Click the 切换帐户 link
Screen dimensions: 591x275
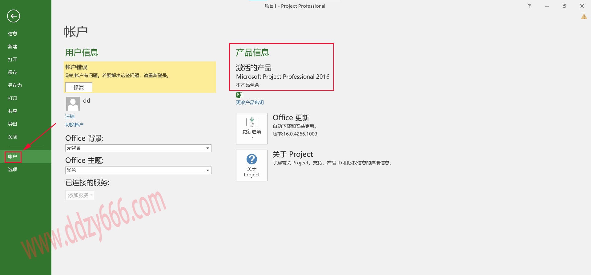(74, 125)
